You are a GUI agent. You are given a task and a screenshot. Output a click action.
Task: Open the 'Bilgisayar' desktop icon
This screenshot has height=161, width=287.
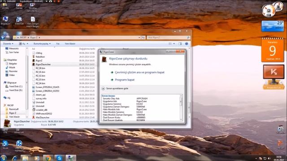[5, 21]
